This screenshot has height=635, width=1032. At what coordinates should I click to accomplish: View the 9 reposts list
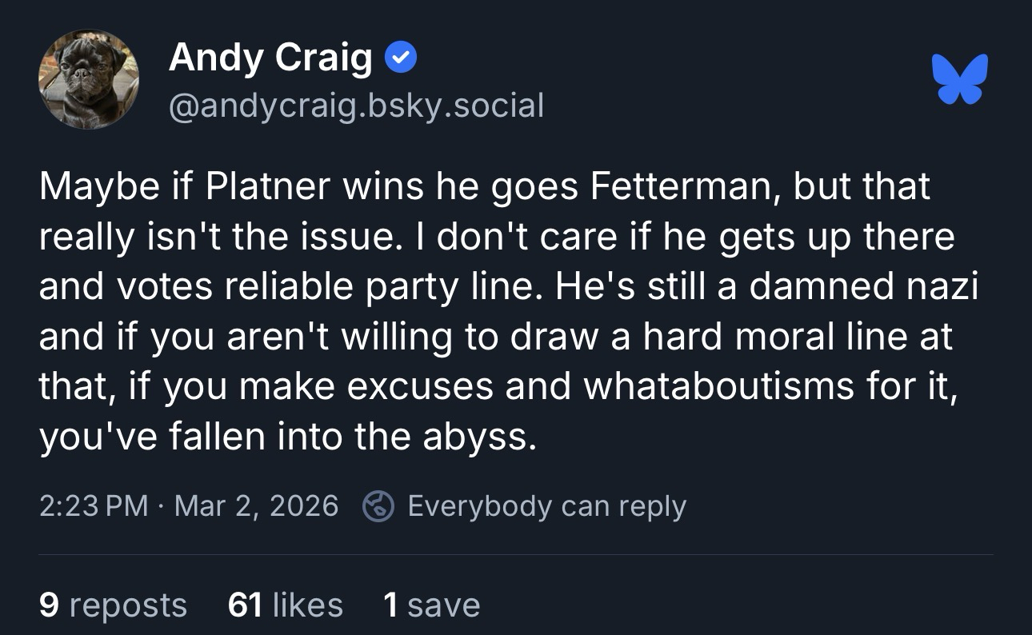(x=113, y=605)
